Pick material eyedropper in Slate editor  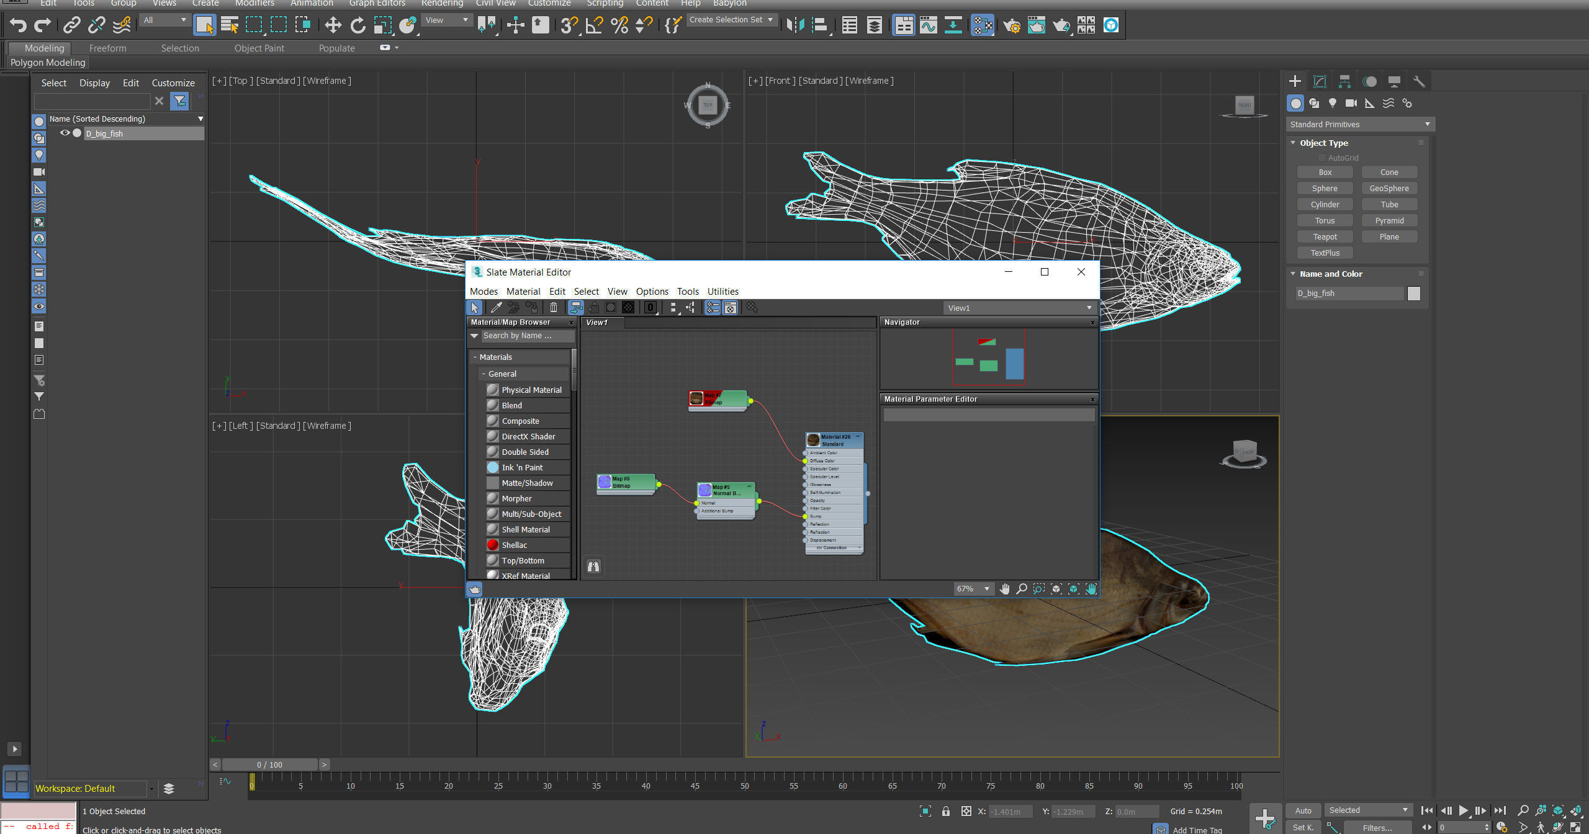pos(496,308)
